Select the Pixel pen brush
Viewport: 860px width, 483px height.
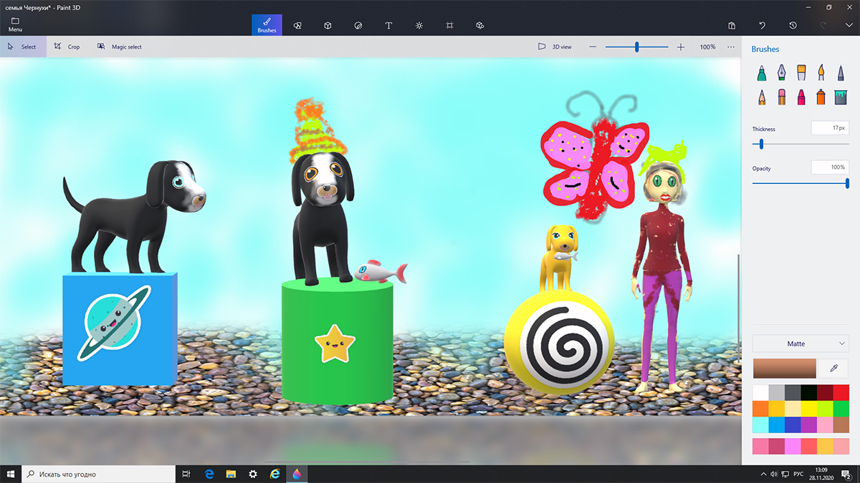pyautogui.click(x=841, y=73)
